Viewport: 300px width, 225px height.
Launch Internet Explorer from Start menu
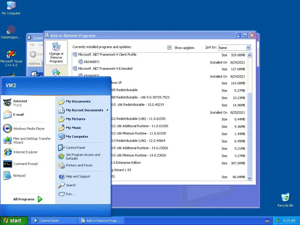21,152
